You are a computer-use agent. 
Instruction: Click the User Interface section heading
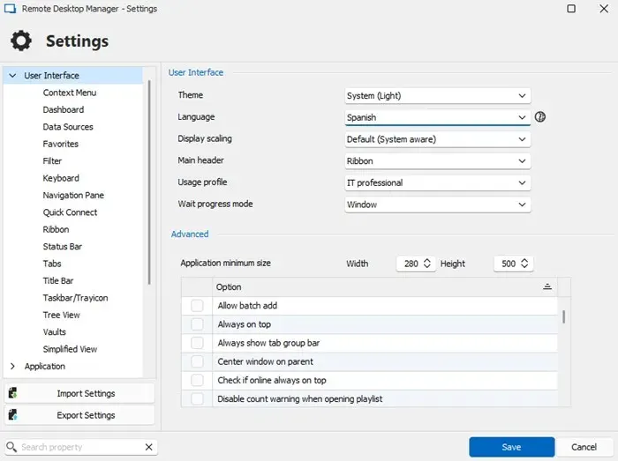click(x=196, y=72)
